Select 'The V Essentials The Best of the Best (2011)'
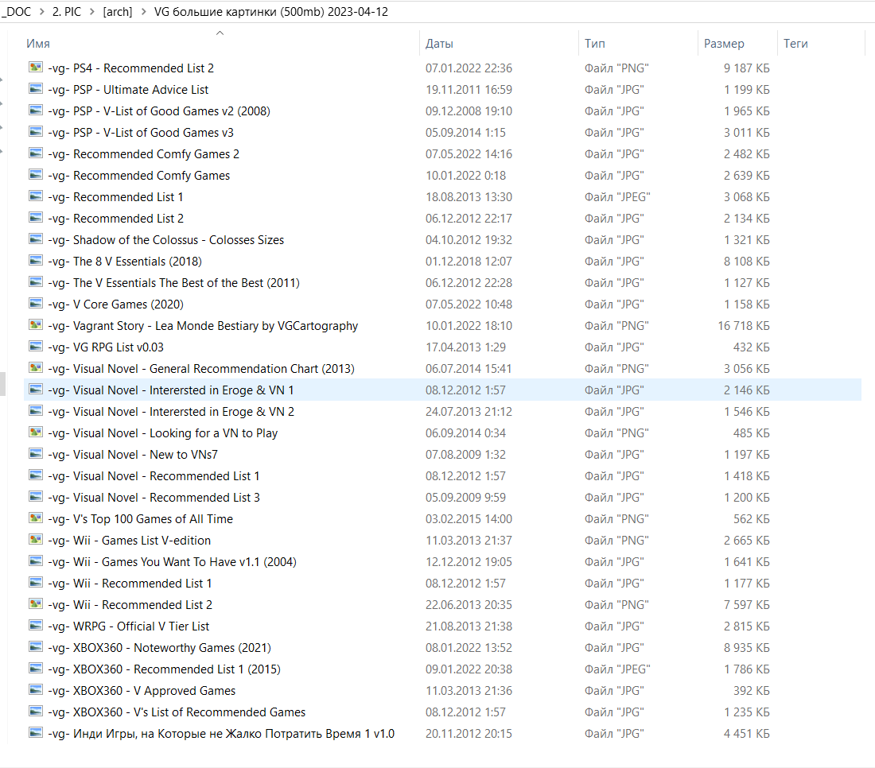The image size is (875, 768). click(x=173, y=283)
